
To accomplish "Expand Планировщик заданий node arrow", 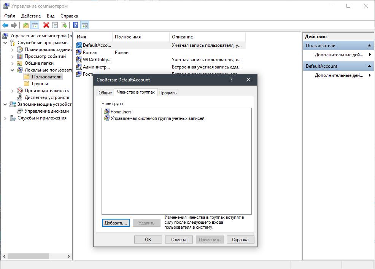I will coord(13,50).
